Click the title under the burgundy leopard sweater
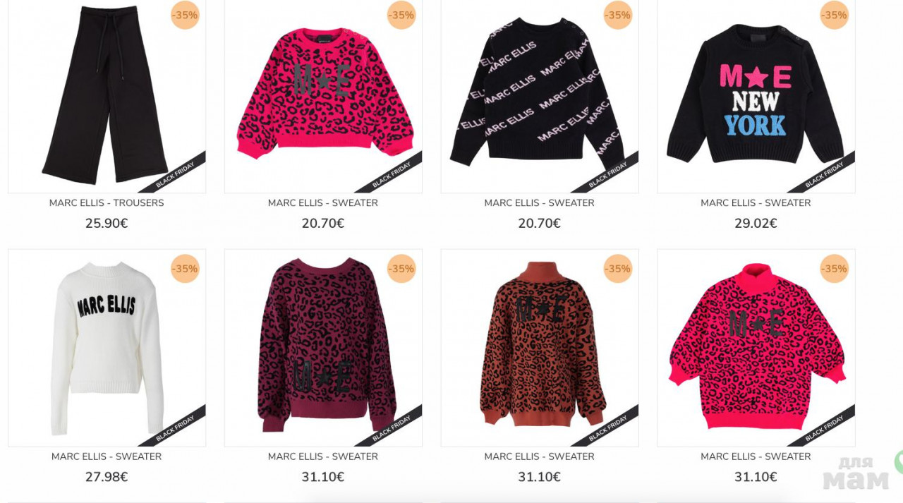The height and width of the screenshot is (503, 903). [323, 456]
